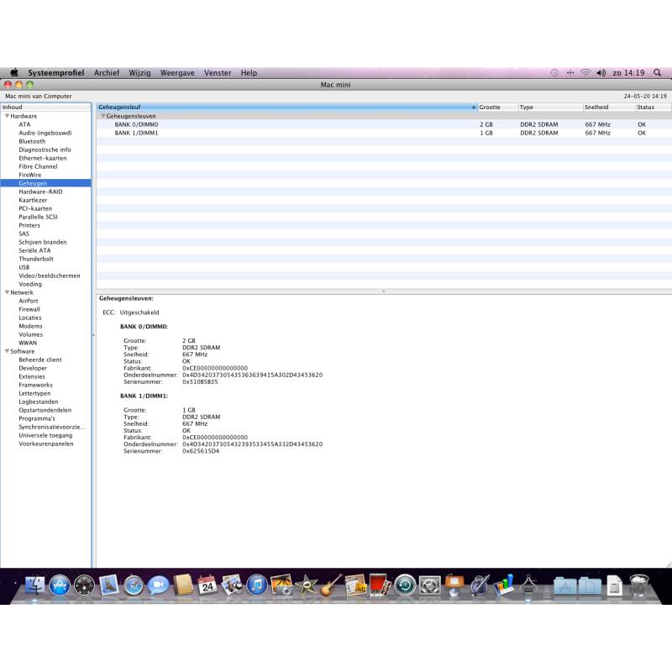Select Thunderbolt in the sidebar
672x672 pixels.
click(36, 259)
